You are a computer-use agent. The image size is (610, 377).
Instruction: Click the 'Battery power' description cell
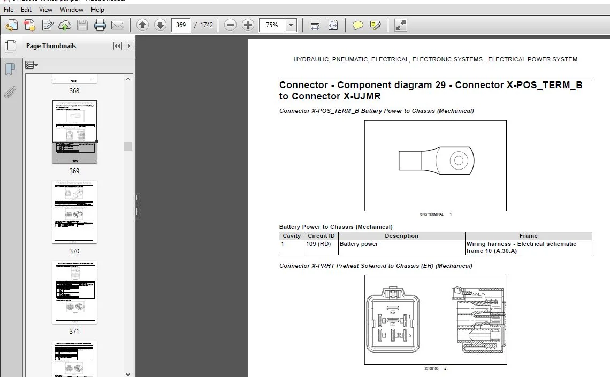click(402, 247)
